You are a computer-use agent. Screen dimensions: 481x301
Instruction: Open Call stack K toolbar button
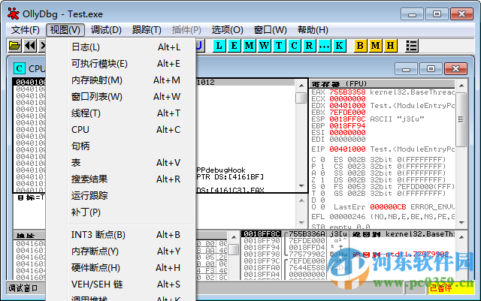click(339, 46)
